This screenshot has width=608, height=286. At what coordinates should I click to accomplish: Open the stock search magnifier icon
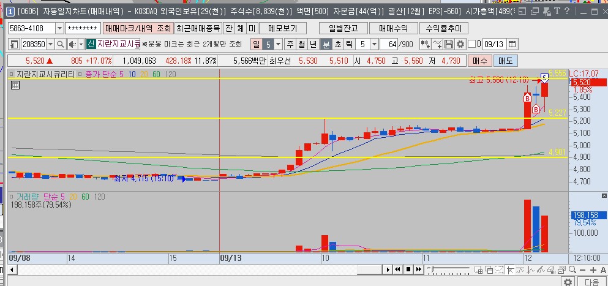(60, 44)
